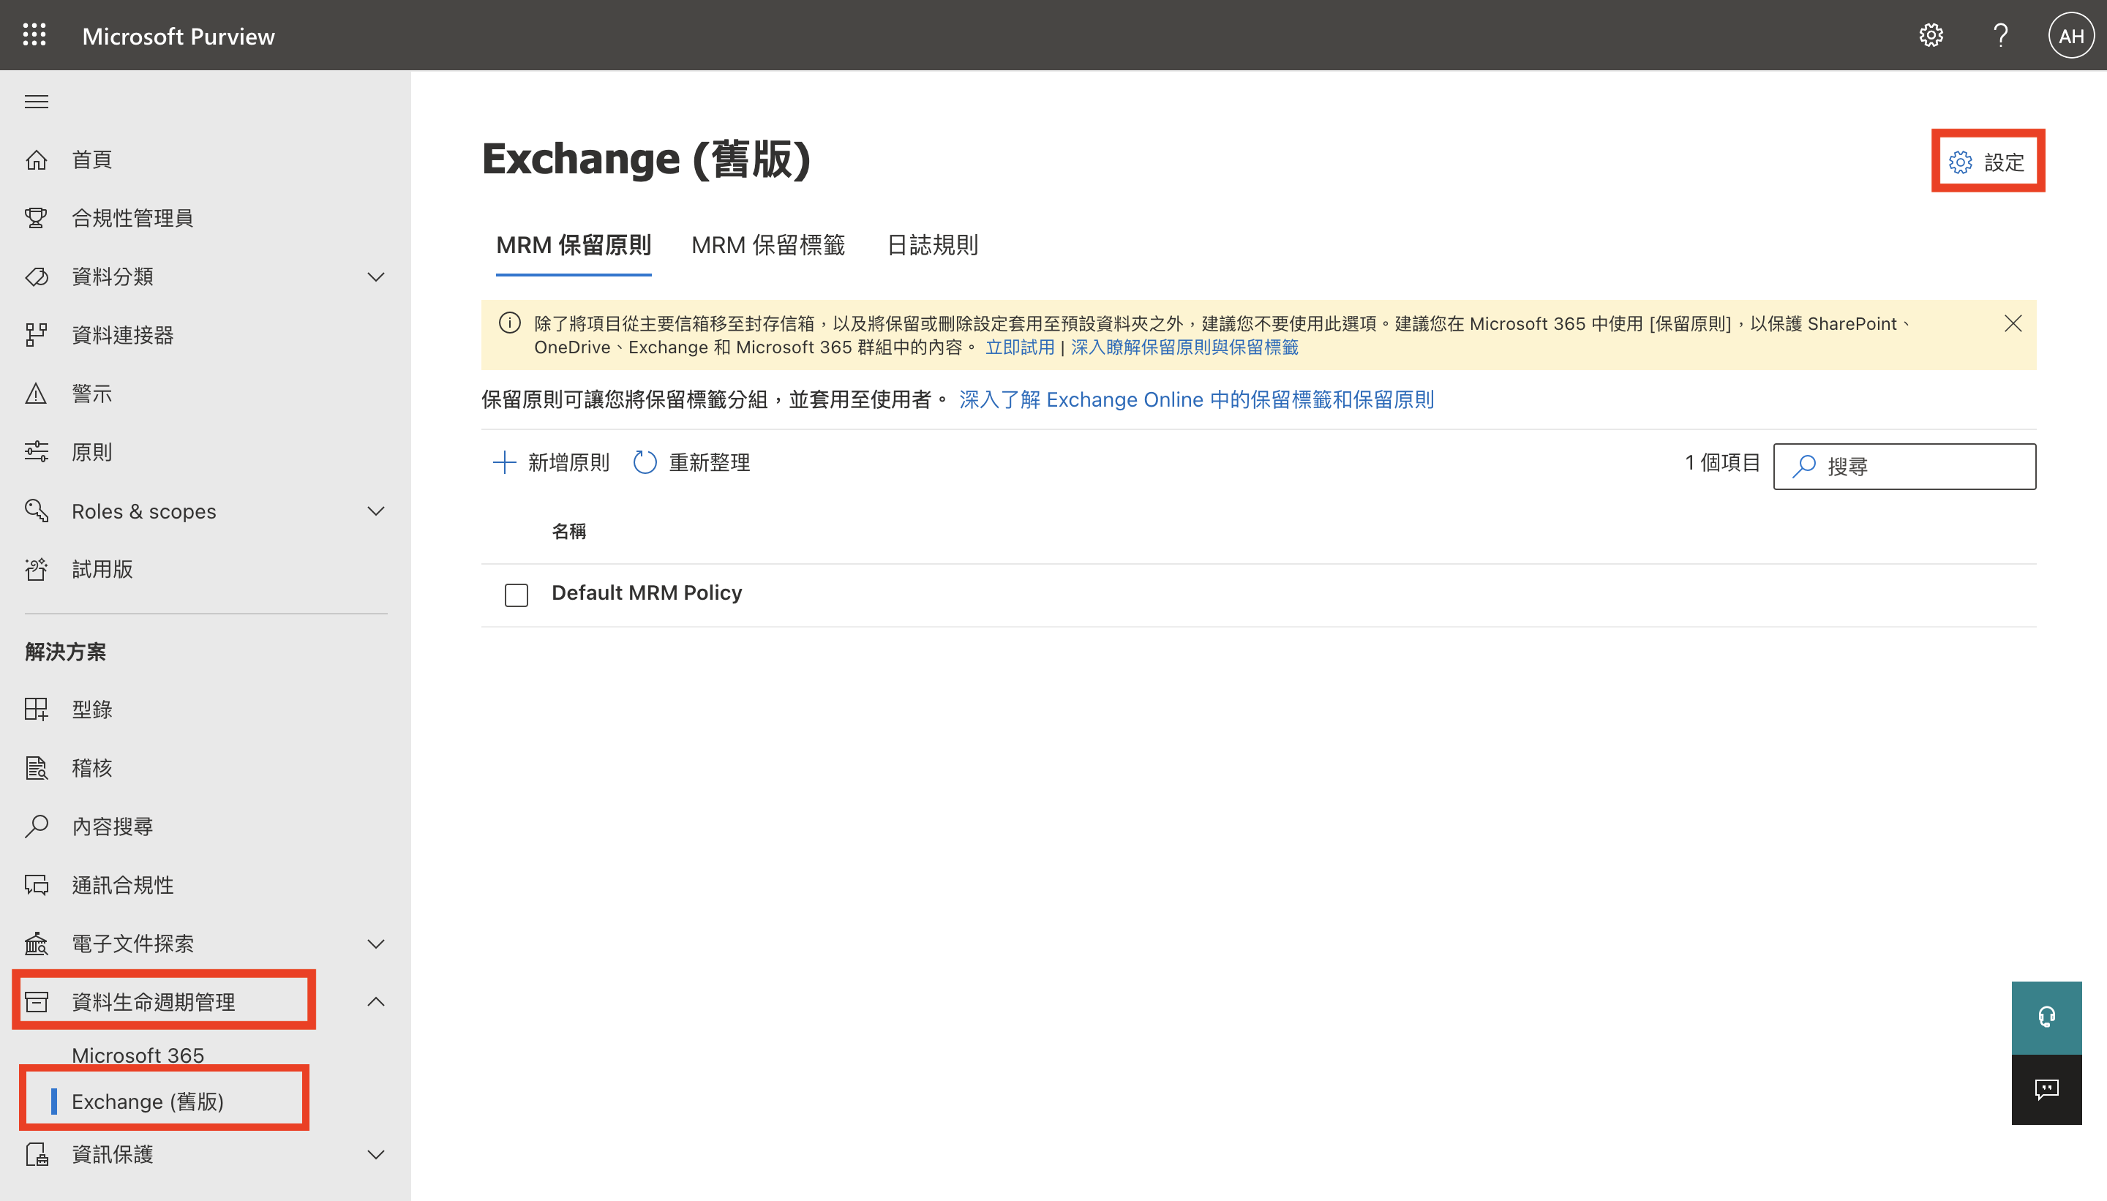Open 合規性管理員 trophy icon
The image size is (2107, 1201).
[x=37, y=218]
